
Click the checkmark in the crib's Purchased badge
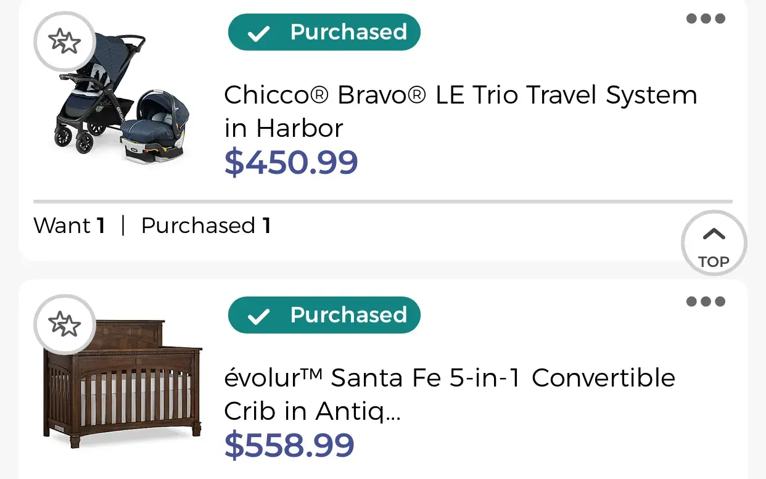[258, 316]
